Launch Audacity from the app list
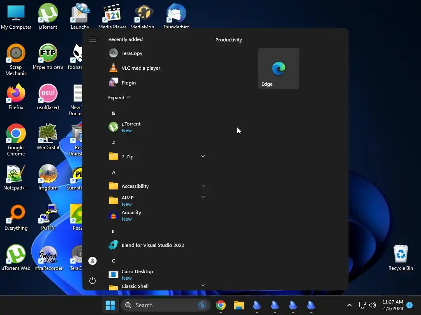The width and height of the screenshot is (421, 315). coord(157,215)
